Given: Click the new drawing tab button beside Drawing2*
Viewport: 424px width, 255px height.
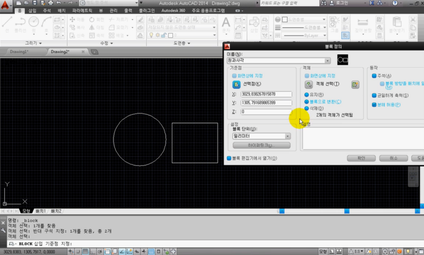Looking at the screenshot, I should click(94, 52).
